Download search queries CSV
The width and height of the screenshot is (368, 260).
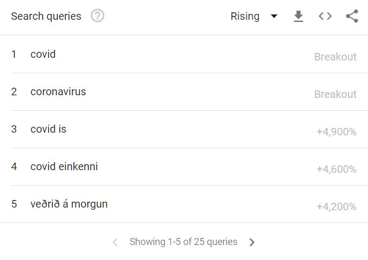(298, 16)
